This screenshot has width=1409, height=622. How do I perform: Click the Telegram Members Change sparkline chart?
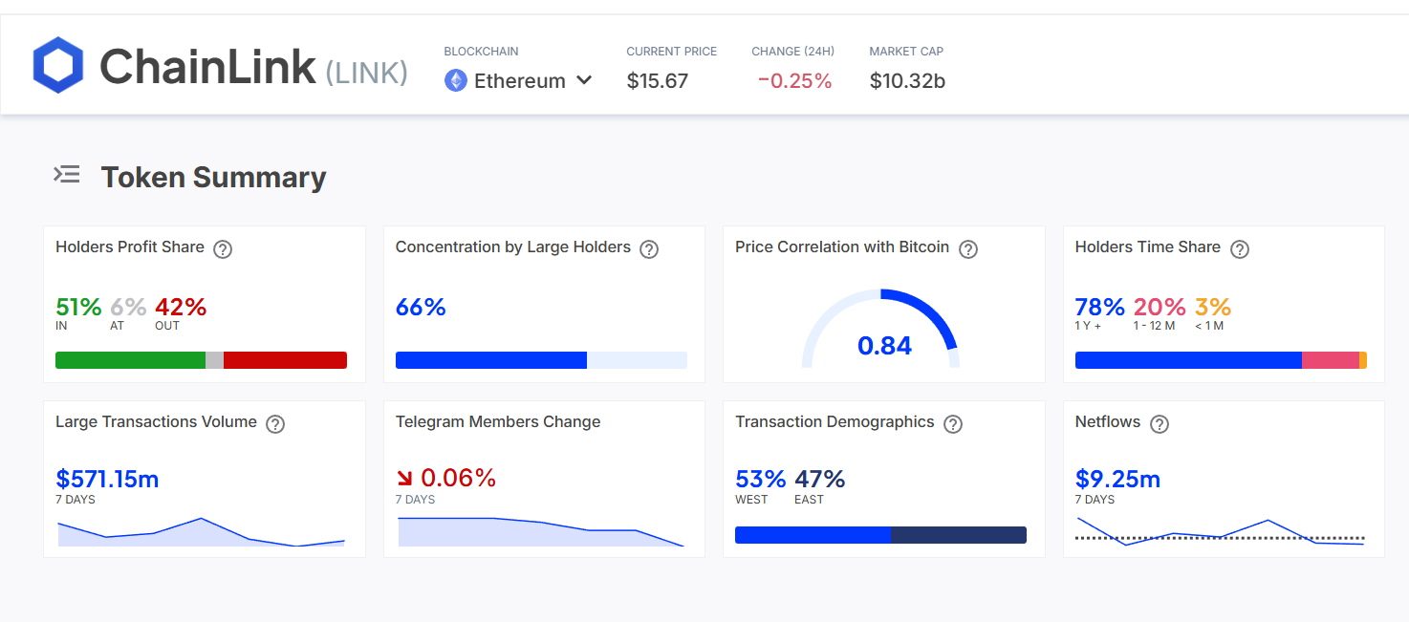[x=541, y=532]
